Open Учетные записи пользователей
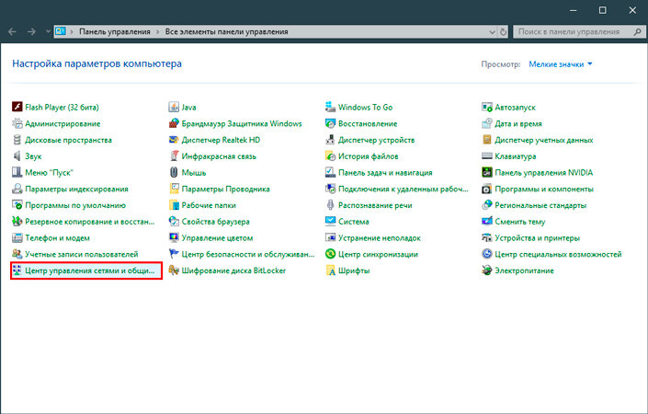 75,254
